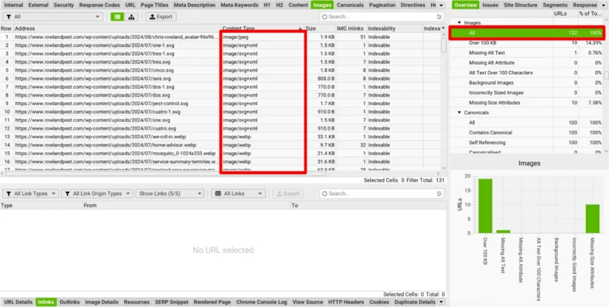The width and height of the screenshot is (609, 307).
Task: Switch to list view mode icon
Action: click(x=117, y=17)
